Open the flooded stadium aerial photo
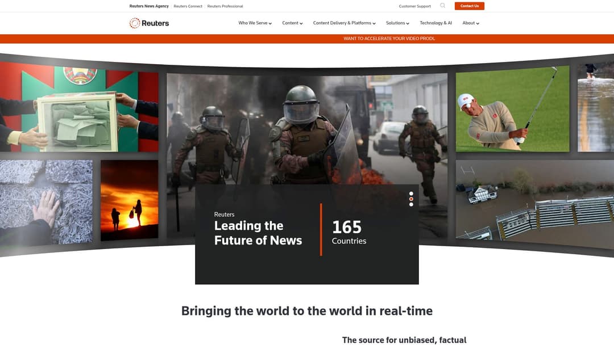The width and height of the screenshot is (614, 345). click(x=535, y=203)
